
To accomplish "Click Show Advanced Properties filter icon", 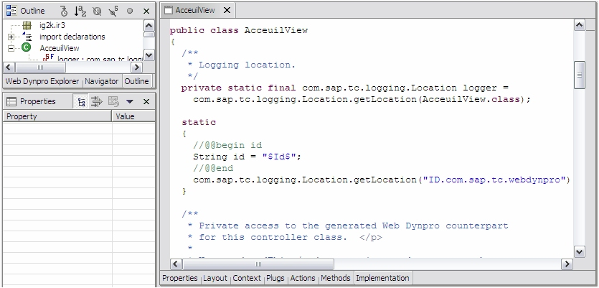I will pyautogui.click(x=97, y=101).
